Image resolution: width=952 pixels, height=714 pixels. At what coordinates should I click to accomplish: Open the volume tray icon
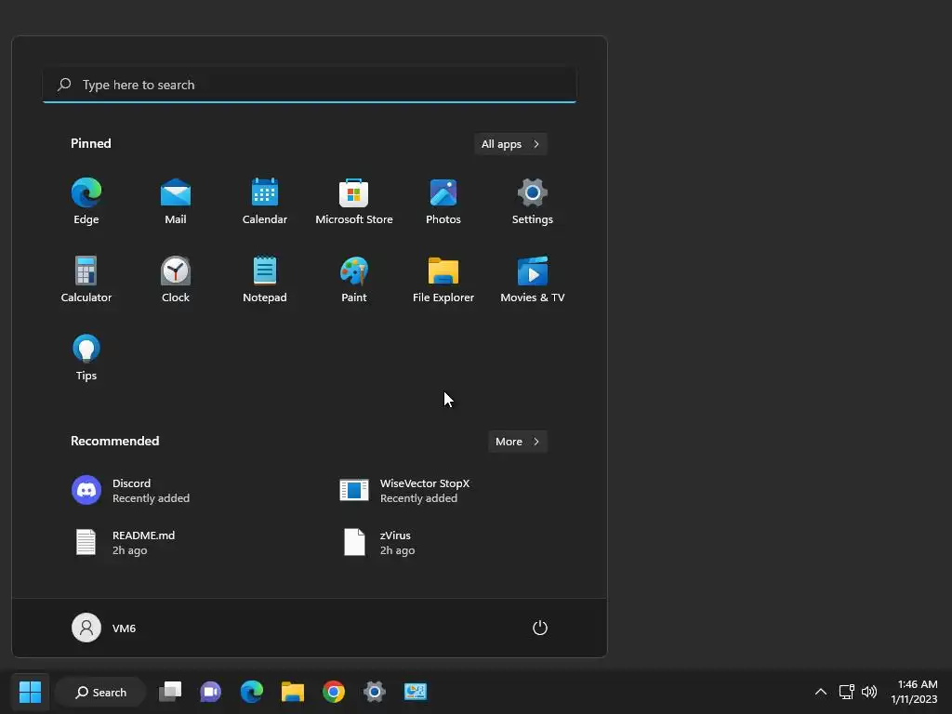pos(869,692)
